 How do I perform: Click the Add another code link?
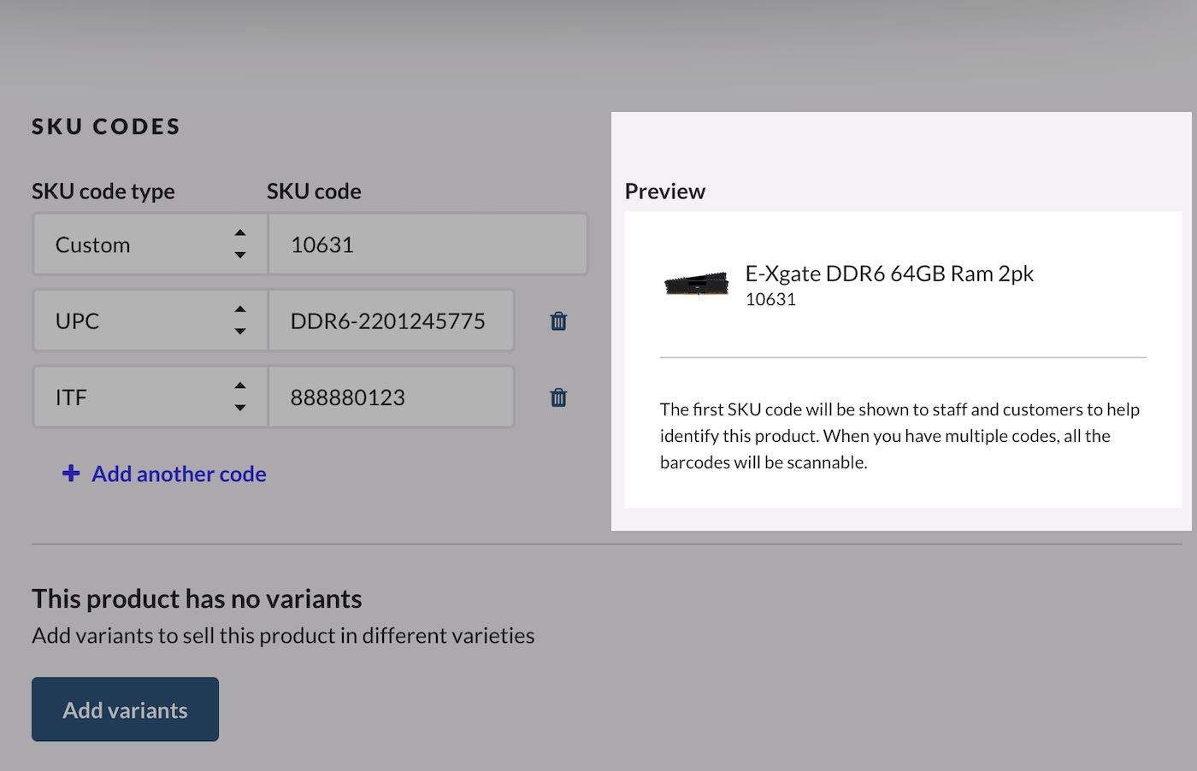179,474
